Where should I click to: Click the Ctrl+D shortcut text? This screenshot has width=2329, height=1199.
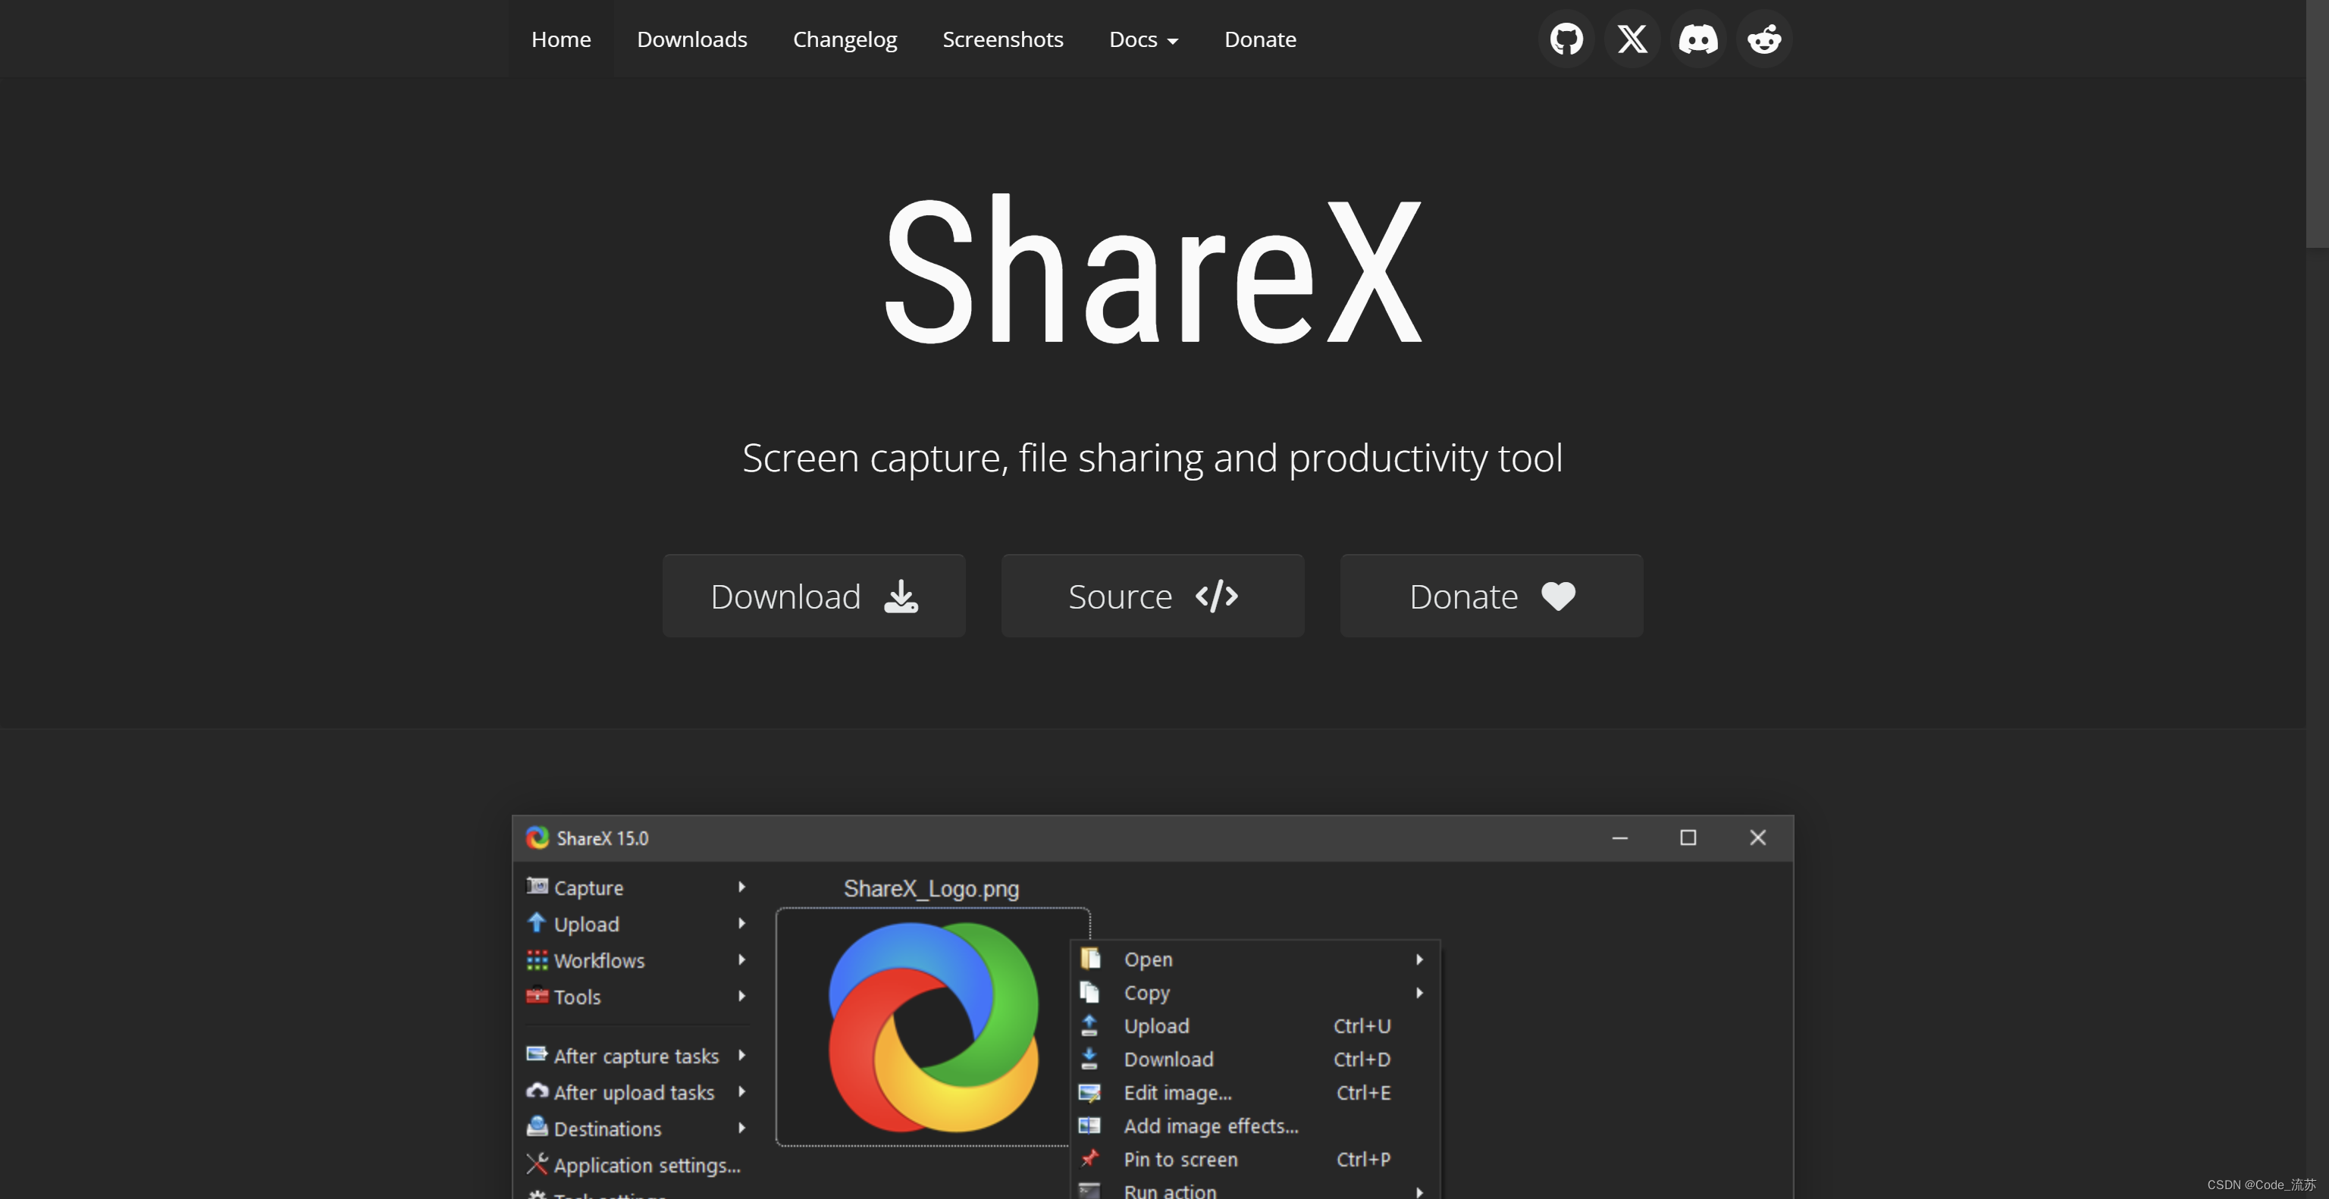coord(1362,1059)
